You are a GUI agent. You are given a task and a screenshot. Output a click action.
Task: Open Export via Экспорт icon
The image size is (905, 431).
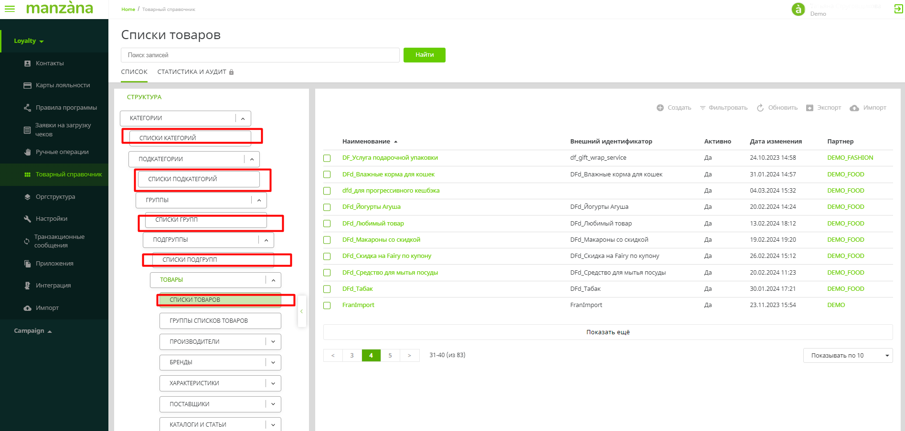coord(809,108)
